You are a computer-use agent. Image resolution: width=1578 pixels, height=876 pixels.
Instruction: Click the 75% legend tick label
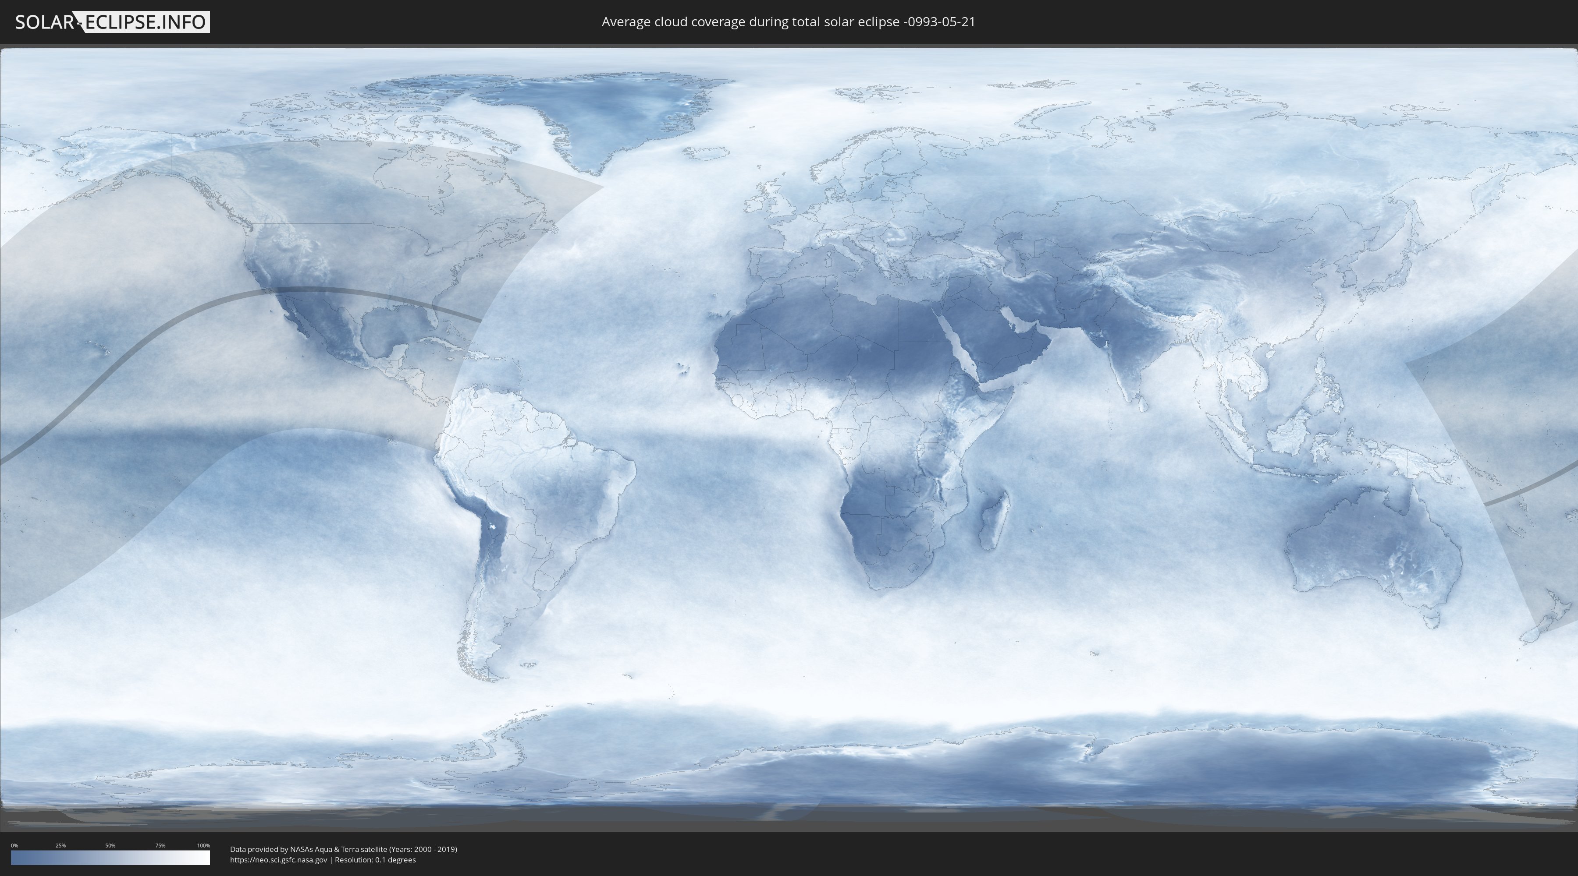[160, 845]
